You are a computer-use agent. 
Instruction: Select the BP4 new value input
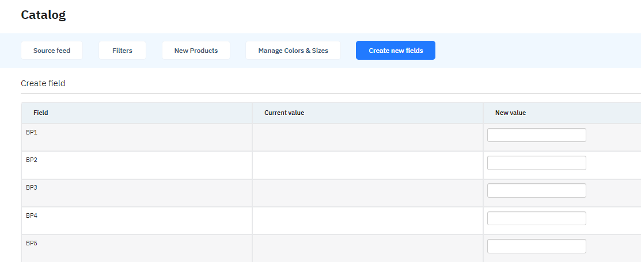pos(537,218)
